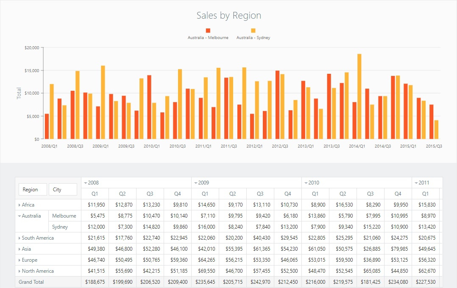457x288 pixels.
Task: Click the Grand Total row header
Action: 31,282
